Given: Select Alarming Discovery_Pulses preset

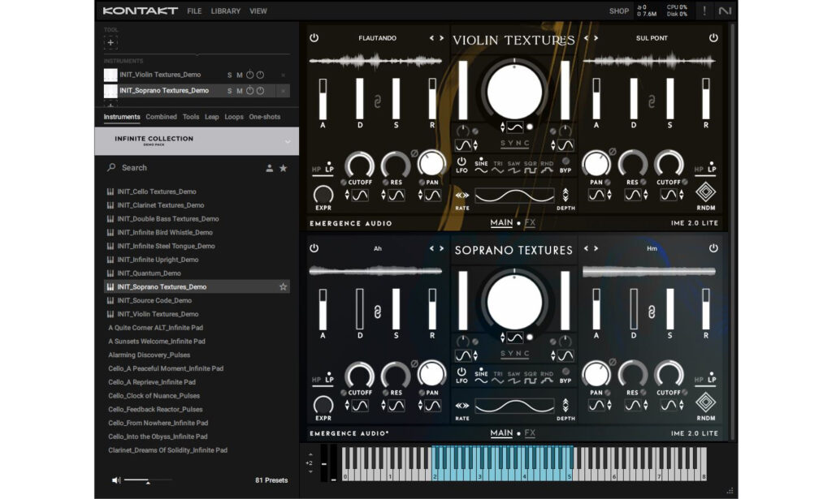Looking at the screenshot, I should click(x=149, y=355).
